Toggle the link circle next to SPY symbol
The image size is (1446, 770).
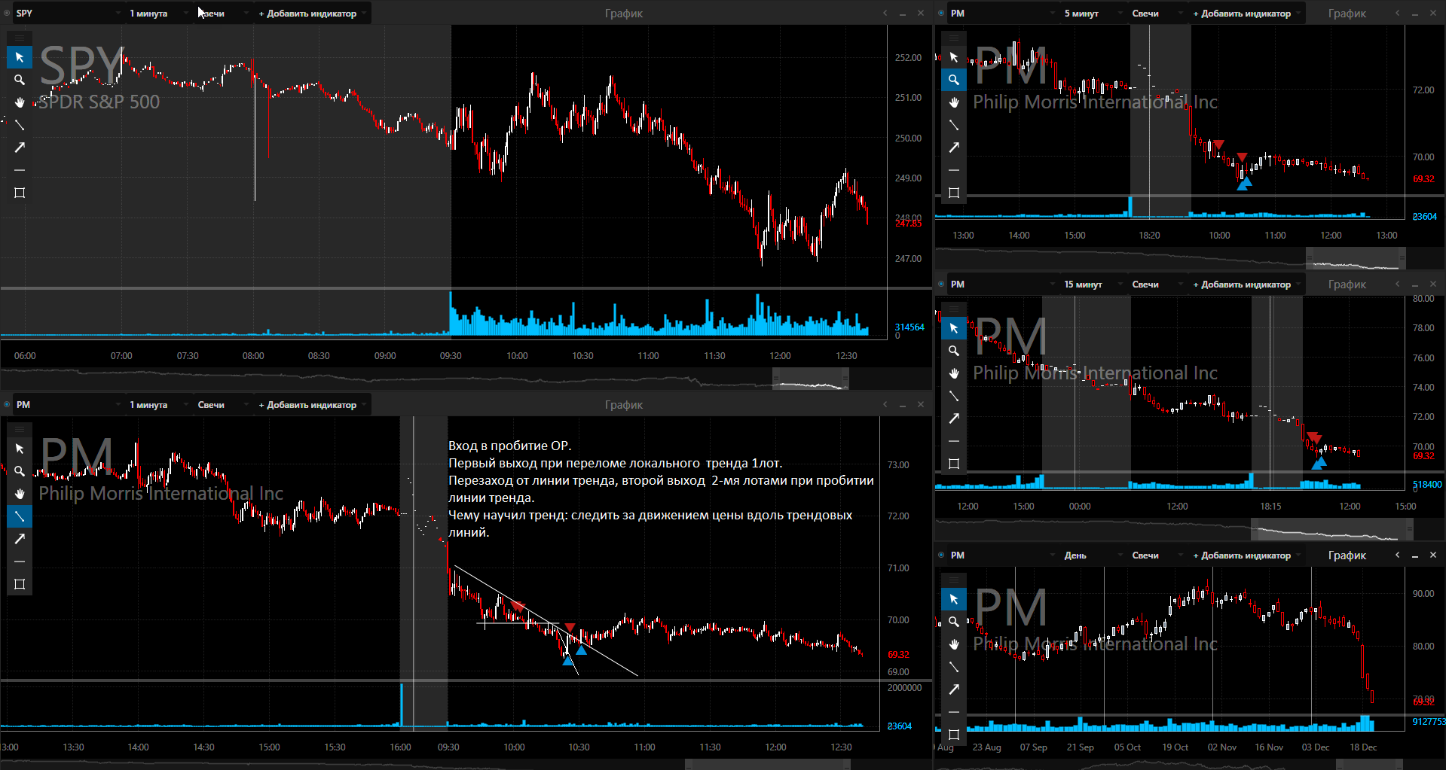click(x=7, y=13)
